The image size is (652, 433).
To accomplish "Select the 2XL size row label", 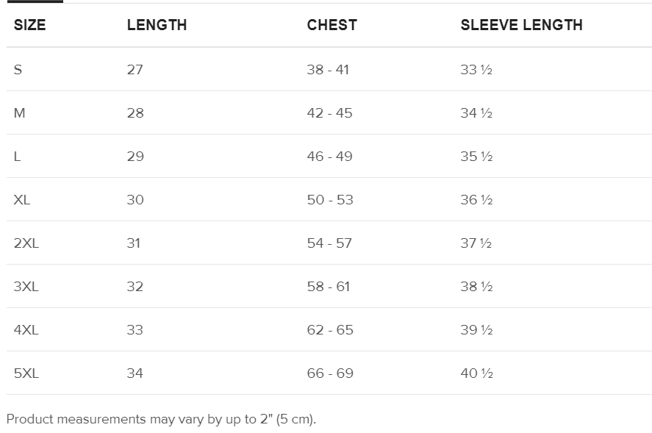I will click(x=26, y=243).
